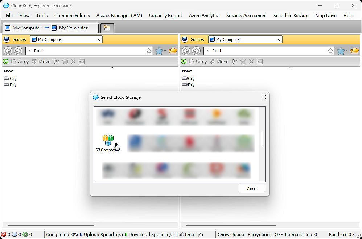Viewport: 362px width, 239px height.
Task: Click left pane open folder icon
Action: click(x=173, y=51)
